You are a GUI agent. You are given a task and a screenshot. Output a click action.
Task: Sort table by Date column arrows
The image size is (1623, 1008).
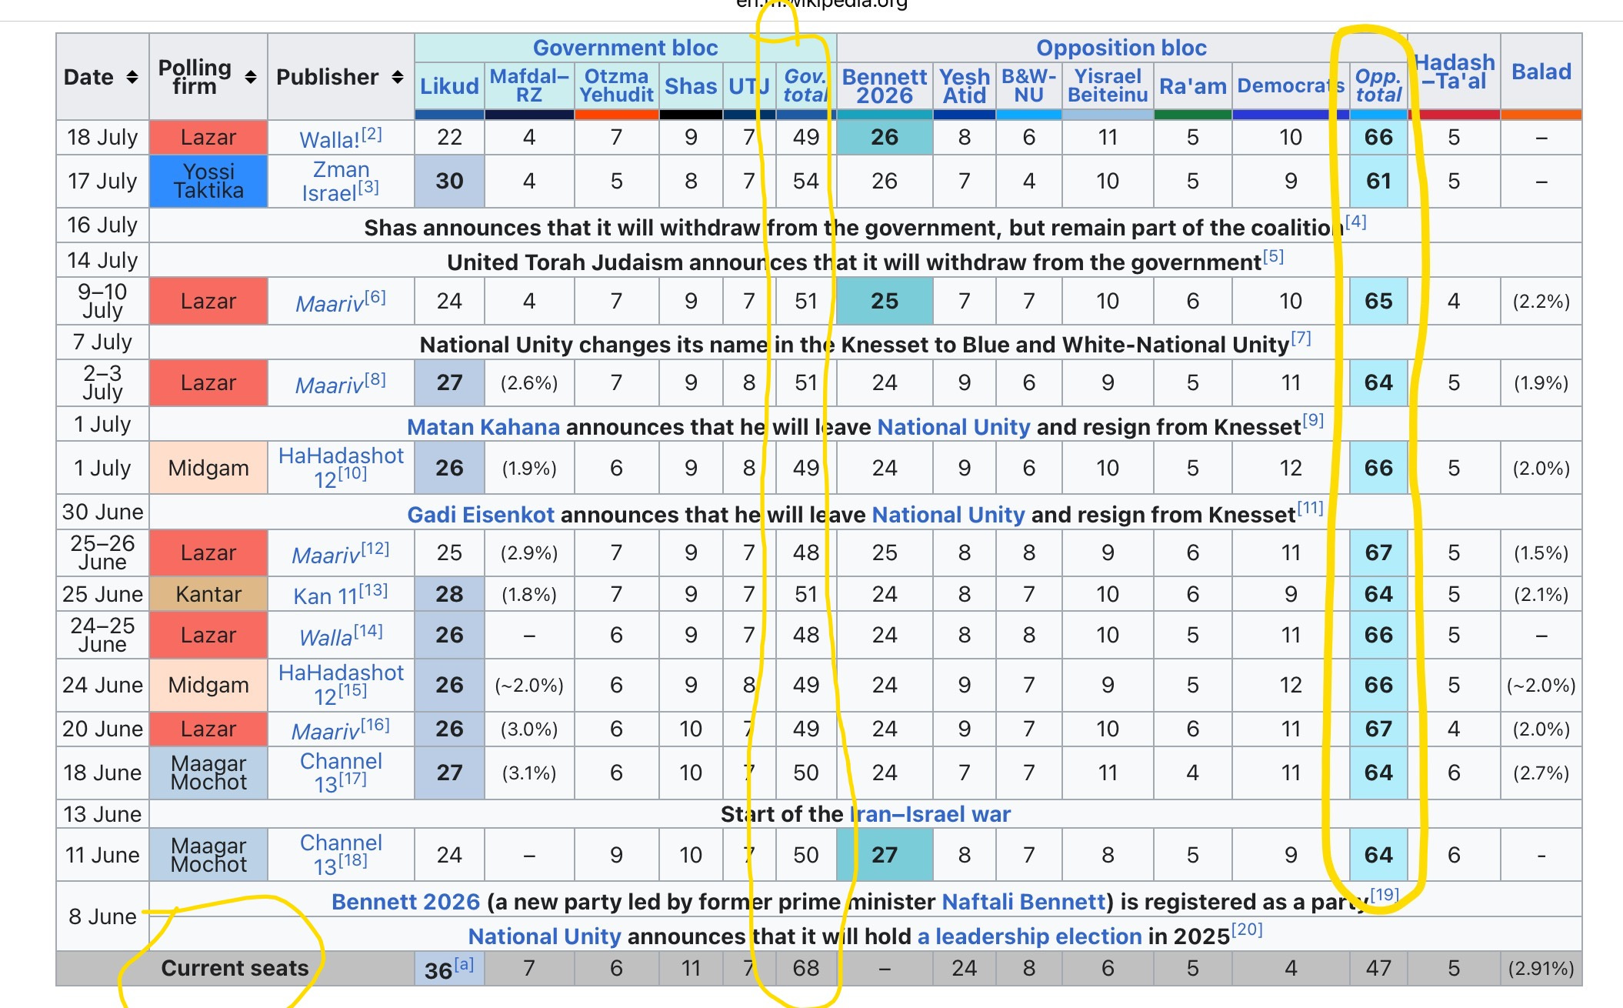coord(132,77)
